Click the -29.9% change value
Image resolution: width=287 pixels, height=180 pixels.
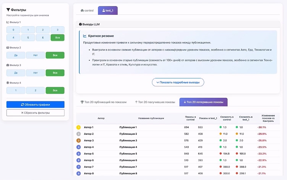[x=262, y=134]
